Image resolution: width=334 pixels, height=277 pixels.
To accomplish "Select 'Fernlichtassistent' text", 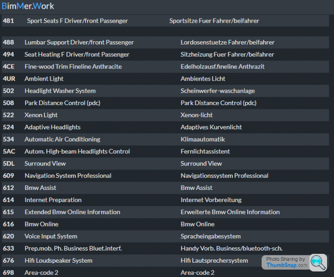I will click(205, 151).
